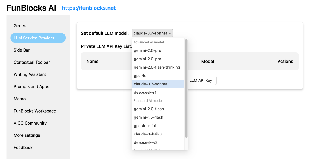Viewport: 313px width, 159px height.
Task: Select gemini-2.0-flash standard model
Action: [158, 109]
